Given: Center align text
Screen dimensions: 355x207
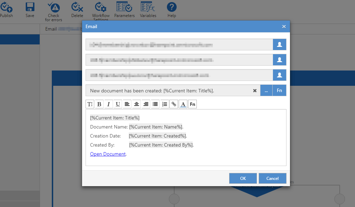Looking at the screenshot, I should coord(137,104).
